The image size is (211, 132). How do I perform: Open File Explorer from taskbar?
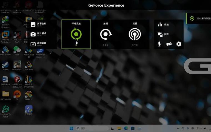[x=119, y=128]
